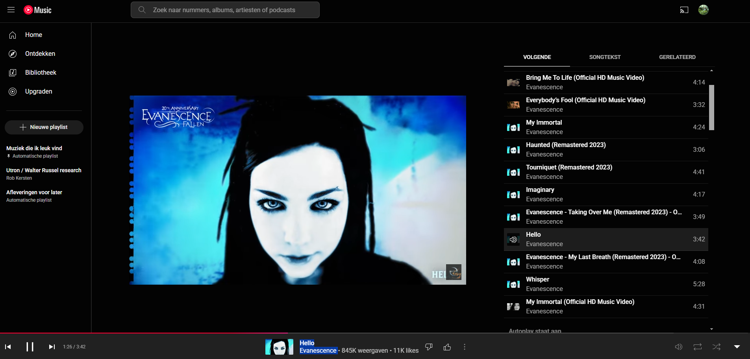
Task: Click the search magnifier icon
Action: (x=142, y=10)
